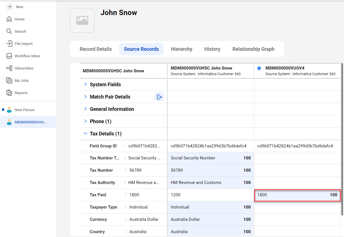Screen dimensions: 344x237
Task: Click the Country row label
Action: coord(97,232)
